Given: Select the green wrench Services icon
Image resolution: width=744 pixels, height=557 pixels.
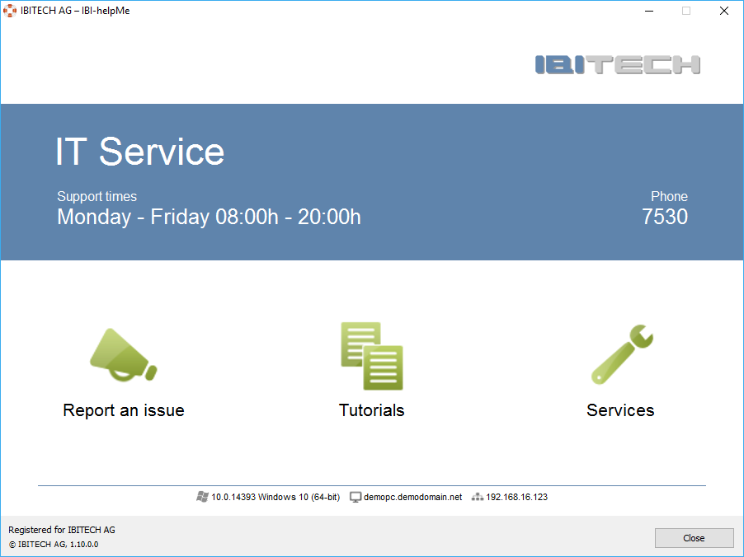Looking at the screenshot, I should tap(621, 355).
